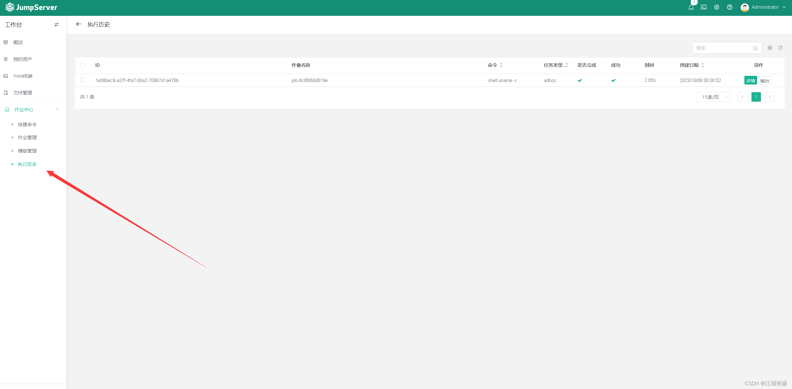The height and width of the screenshot is (389, 792).
Task: Click the search magnifier icon
Action: tap(755, 48)
